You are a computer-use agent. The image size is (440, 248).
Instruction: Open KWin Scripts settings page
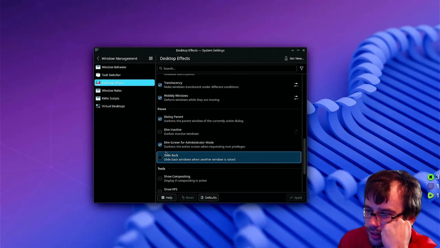coord(124,99)
